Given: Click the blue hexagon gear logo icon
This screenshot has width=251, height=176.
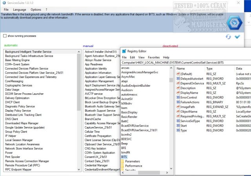Looking at the screenshot, I should tap(235, 23).
